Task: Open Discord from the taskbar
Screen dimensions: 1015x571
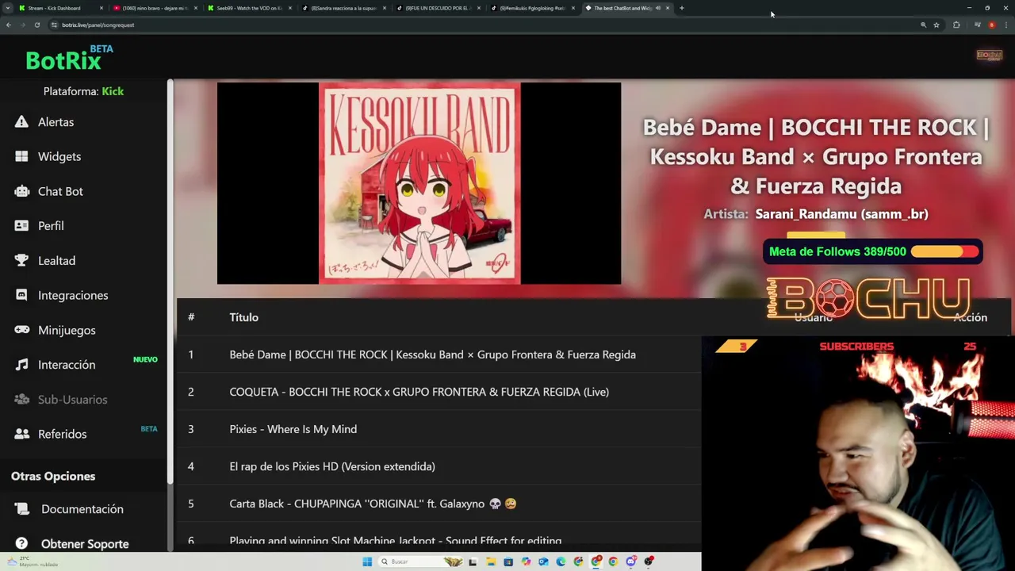Action: pyautogui.click(x=631, y=561)
